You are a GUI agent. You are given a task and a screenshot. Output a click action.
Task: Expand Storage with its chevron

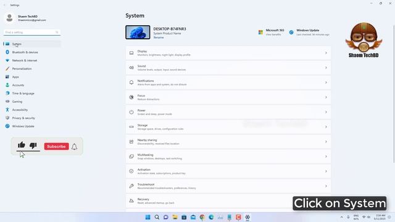coord(326,127)
